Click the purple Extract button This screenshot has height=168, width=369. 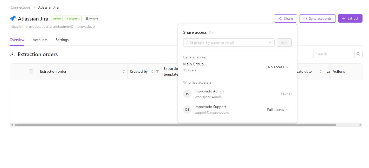coord(350,18)
